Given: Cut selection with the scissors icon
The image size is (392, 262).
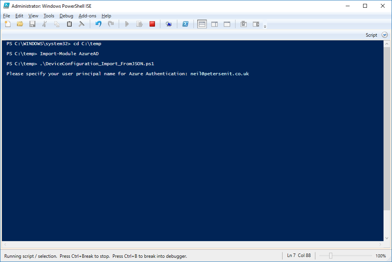Looking at the screenshot, I should 44,24.
